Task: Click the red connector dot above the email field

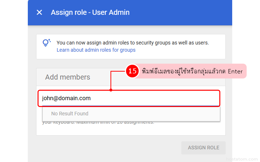Action: pos(111,90)
